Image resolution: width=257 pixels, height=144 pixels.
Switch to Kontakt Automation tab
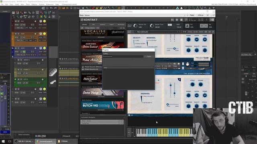click(x=121, y=24)
